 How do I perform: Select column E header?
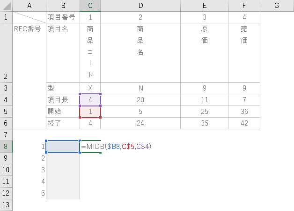pos(205,6)
